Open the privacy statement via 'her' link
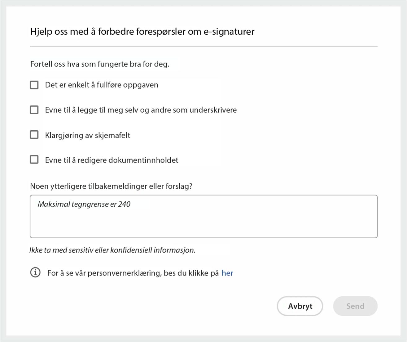Viewport: 407px width, 342px height. [x=228, y=273]
